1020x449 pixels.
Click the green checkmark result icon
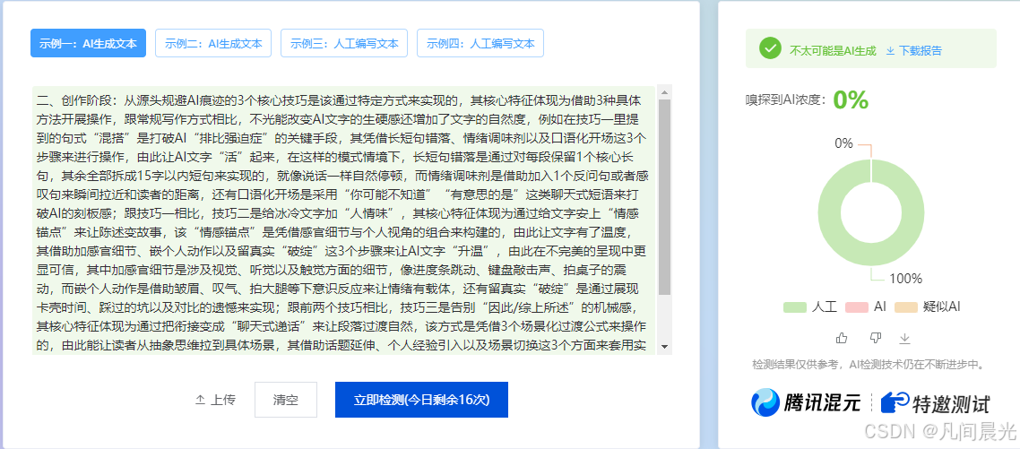(770, 48)
